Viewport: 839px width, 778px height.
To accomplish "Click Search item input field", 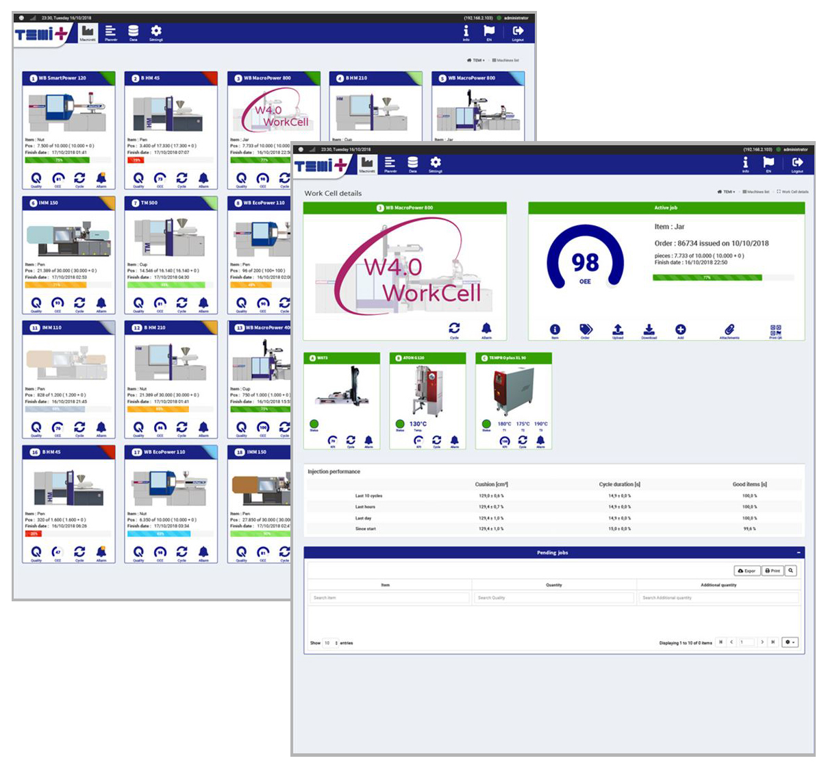I will coord(389,598).
